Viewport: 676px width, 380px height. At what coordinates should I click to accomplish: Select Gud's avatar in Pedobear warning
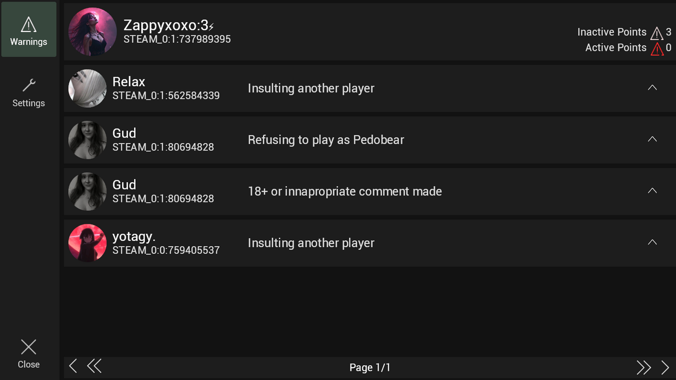(x=87, y=140)
